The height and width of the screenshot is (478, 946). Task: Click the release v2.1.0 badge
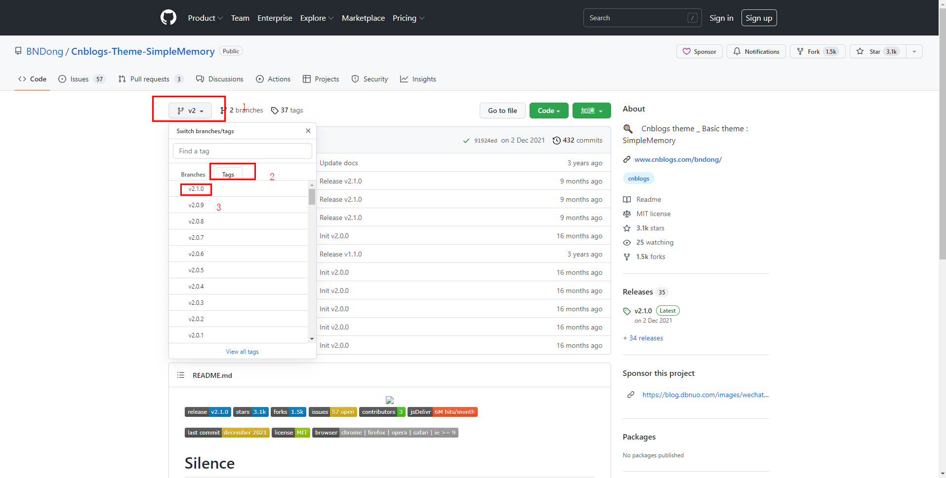208,412
